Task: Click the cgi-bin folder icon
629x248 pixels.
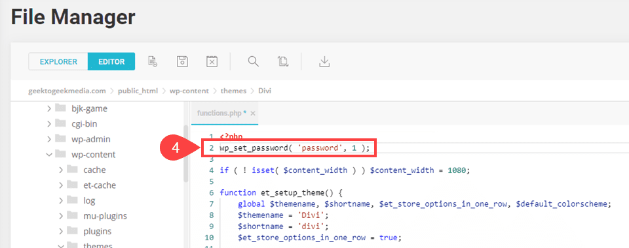Action: tap(60, 123)
